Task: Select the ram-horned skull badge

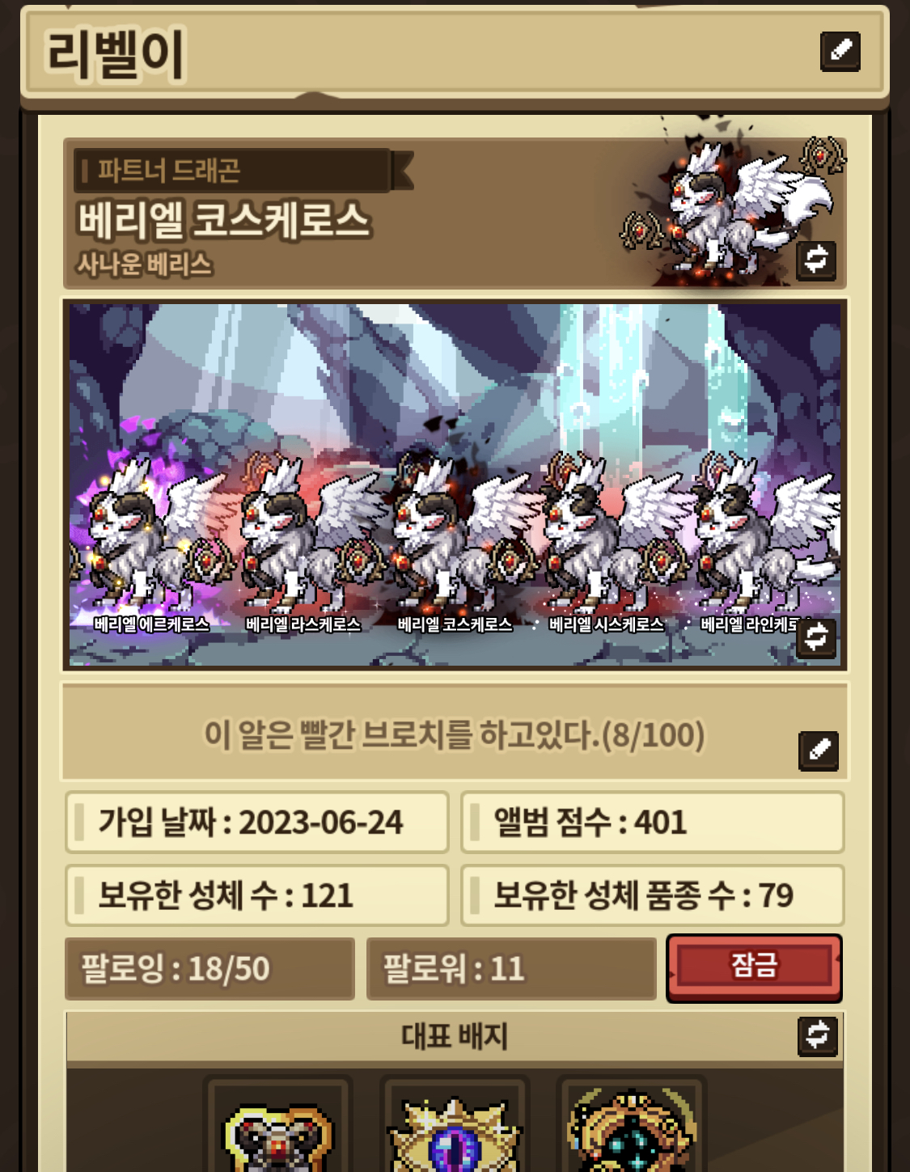Action: [x=277, y=1127]
